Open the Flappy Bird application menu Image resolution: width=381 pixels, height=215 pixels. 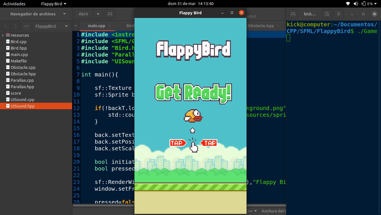(x=54, y=4)
